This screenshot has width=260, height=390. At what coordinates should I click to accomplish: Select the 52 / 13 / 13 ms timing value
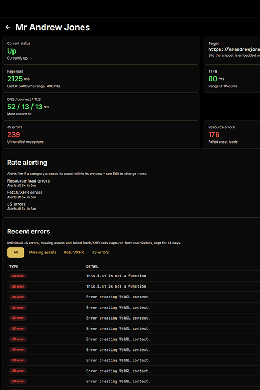tap(28, 107)
